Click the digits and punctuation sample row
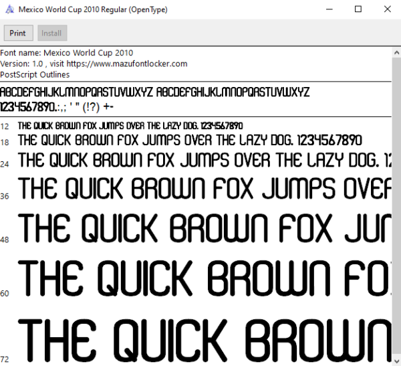This screenshot has height=366, width=401. [57, 107]
